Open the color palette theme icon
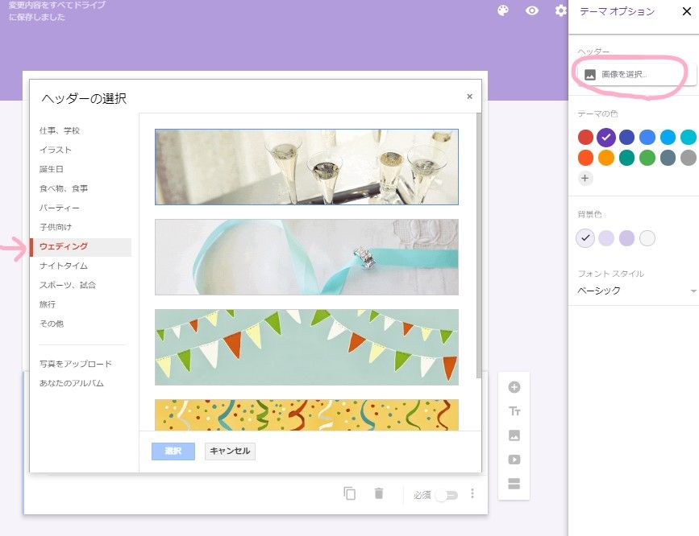Viewport: 699px width, 536px height. click(503, 10)
